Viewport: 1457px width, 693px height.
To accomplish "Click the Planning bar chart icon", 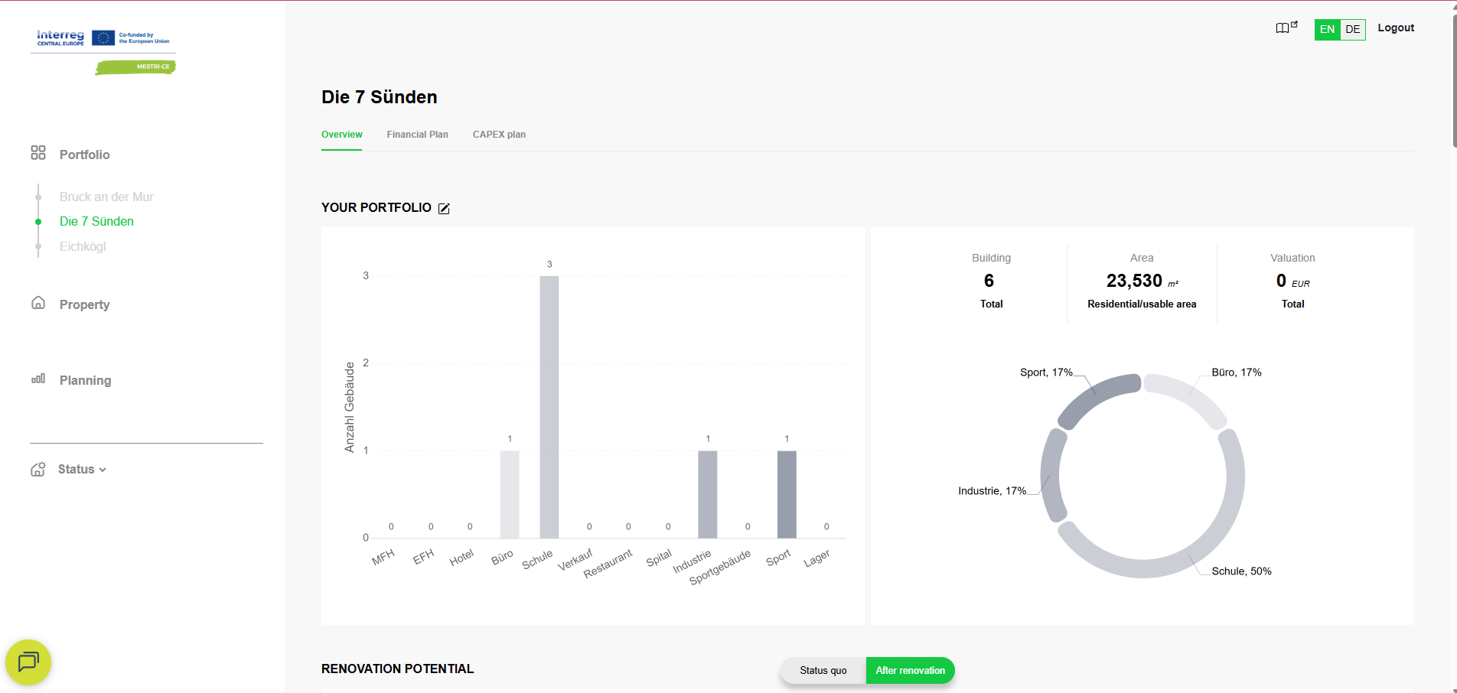I will [x=38, y=379].
